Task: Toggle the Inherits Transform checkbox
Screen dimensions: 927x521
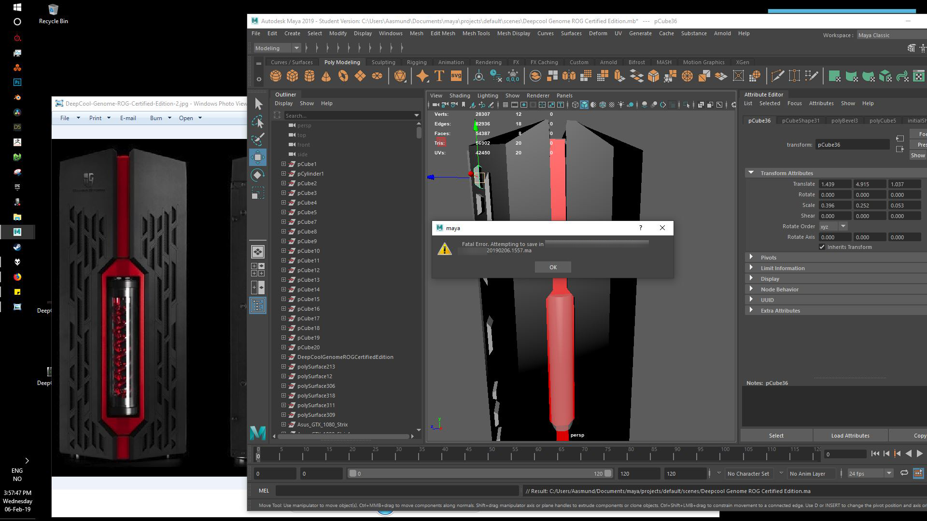Action: coord(822,247)
